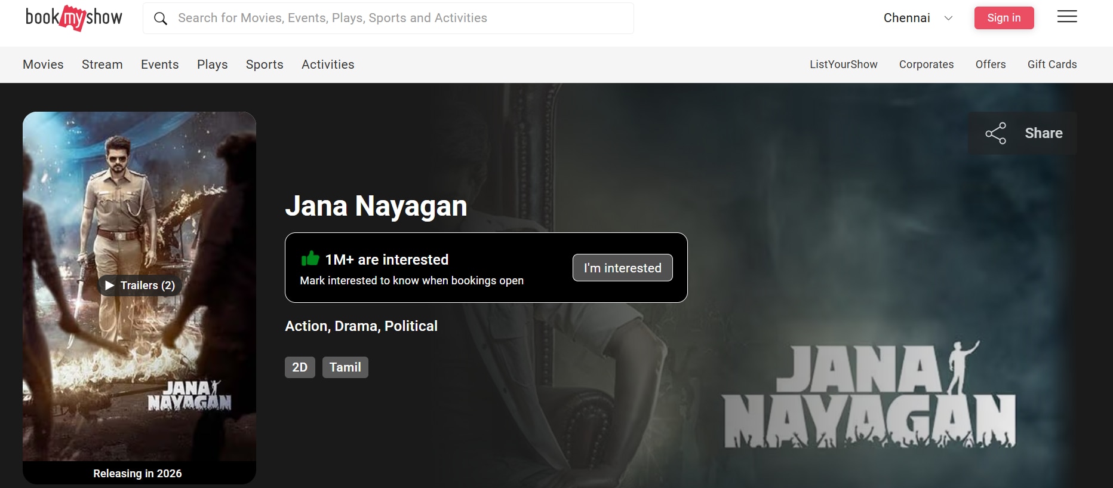Visit the Gift Cards page
The height and width of the screenshot is (488, 1113).
[x=1051, y=65]
